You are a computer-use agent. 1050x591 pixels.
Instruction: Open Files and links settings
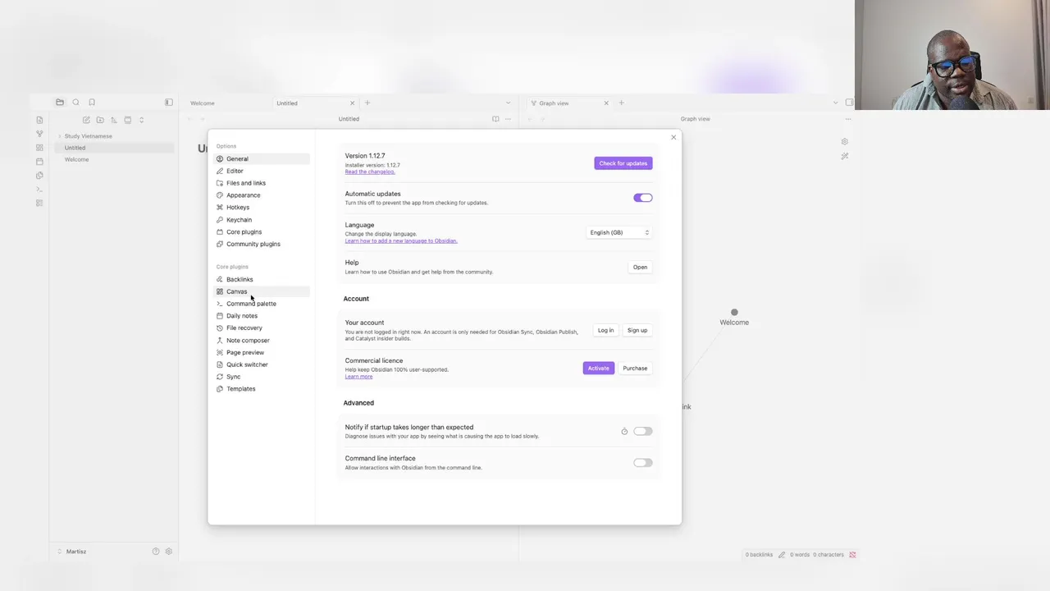[x=262, y=183]
